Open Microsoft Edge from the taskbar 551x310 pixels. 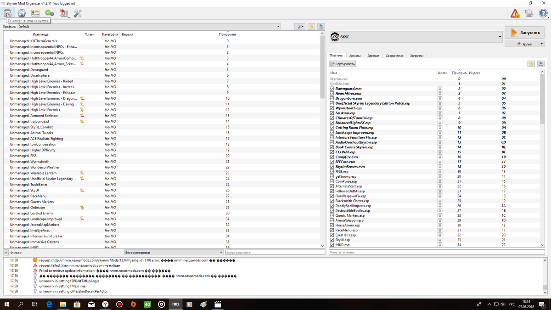pos(50,304)
